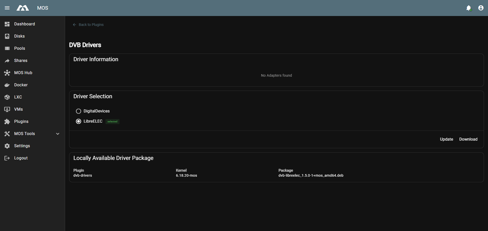
Task: Click the VMs sidebar icon
Action: coord(7,109)
